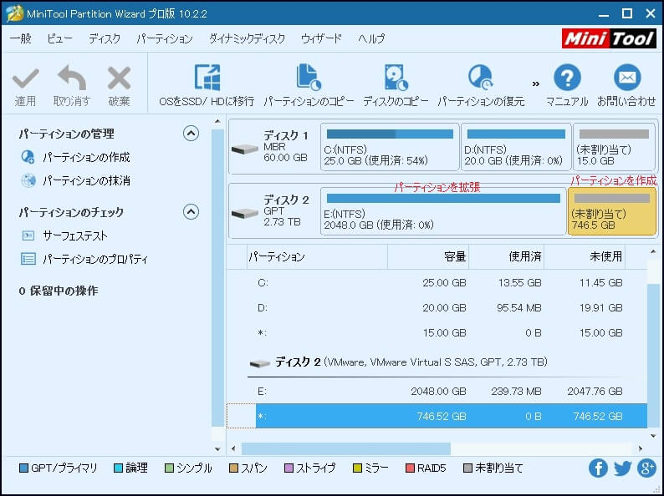Click the Undo (取り消す) arrow icon
The image size is (664, 496).
click(x=72, y=78)
